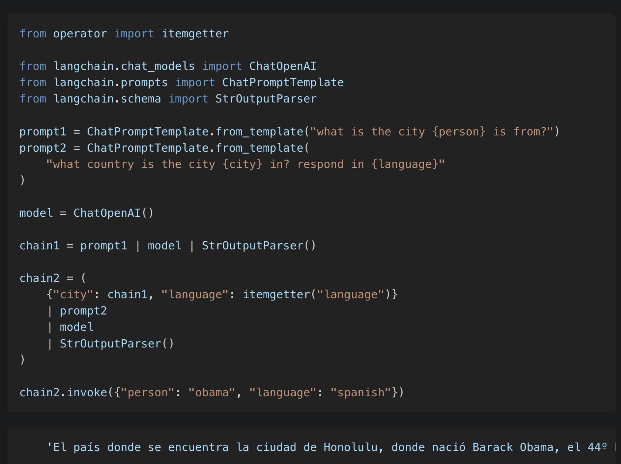Click the chain1 variable at its assignment line
The height and width of the screenshot is (464, 621).
39,246
